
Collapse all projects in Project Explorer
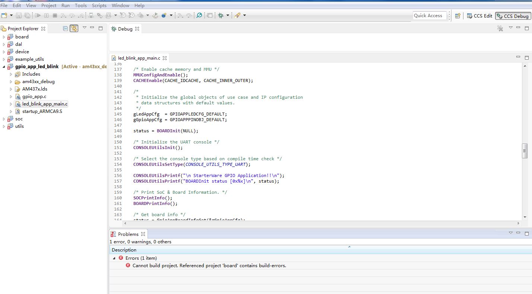(66, 28)
